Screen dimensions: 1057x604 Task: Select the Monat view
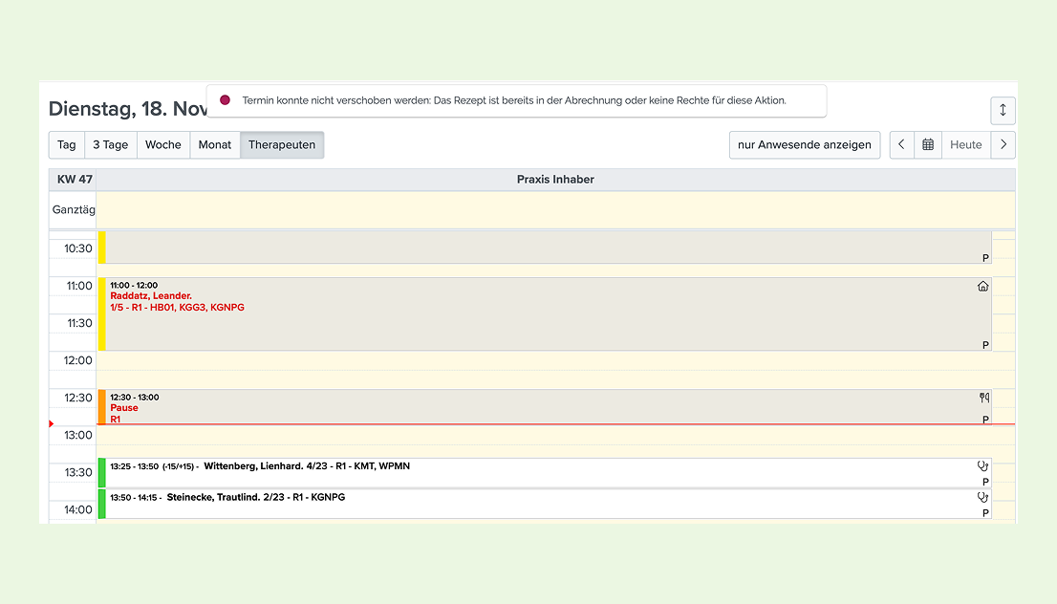point(215,145)
